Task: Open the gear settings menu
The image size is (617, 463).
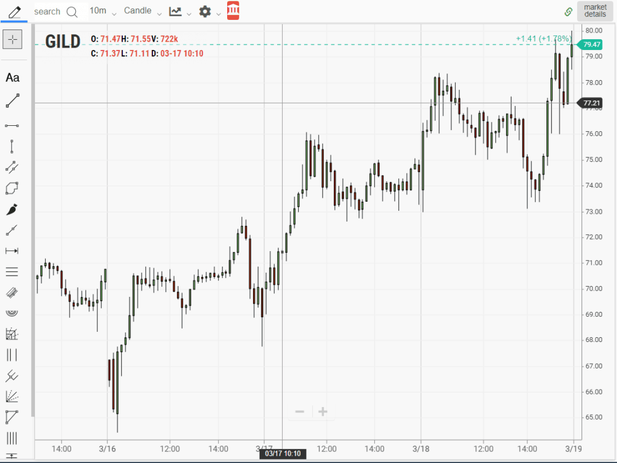Action: tap(210, 11)
